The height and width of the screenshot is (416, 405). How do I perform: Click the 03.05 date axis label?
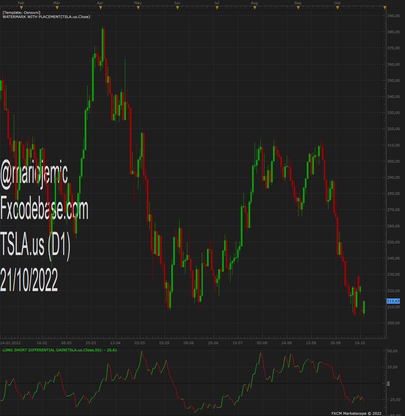pyautogui.click(x=140, y=343)
